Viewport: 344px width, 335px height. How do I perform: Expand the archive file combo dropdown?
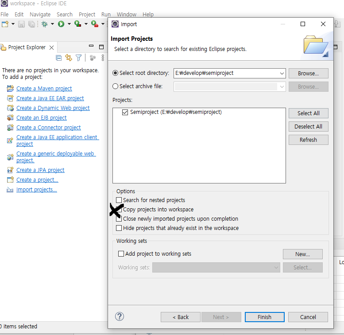(282, 87)
